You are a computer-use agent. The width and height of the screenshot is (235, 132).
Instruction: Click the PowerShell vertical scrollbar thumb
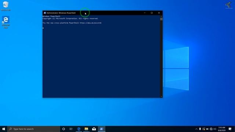pos(161,19)
